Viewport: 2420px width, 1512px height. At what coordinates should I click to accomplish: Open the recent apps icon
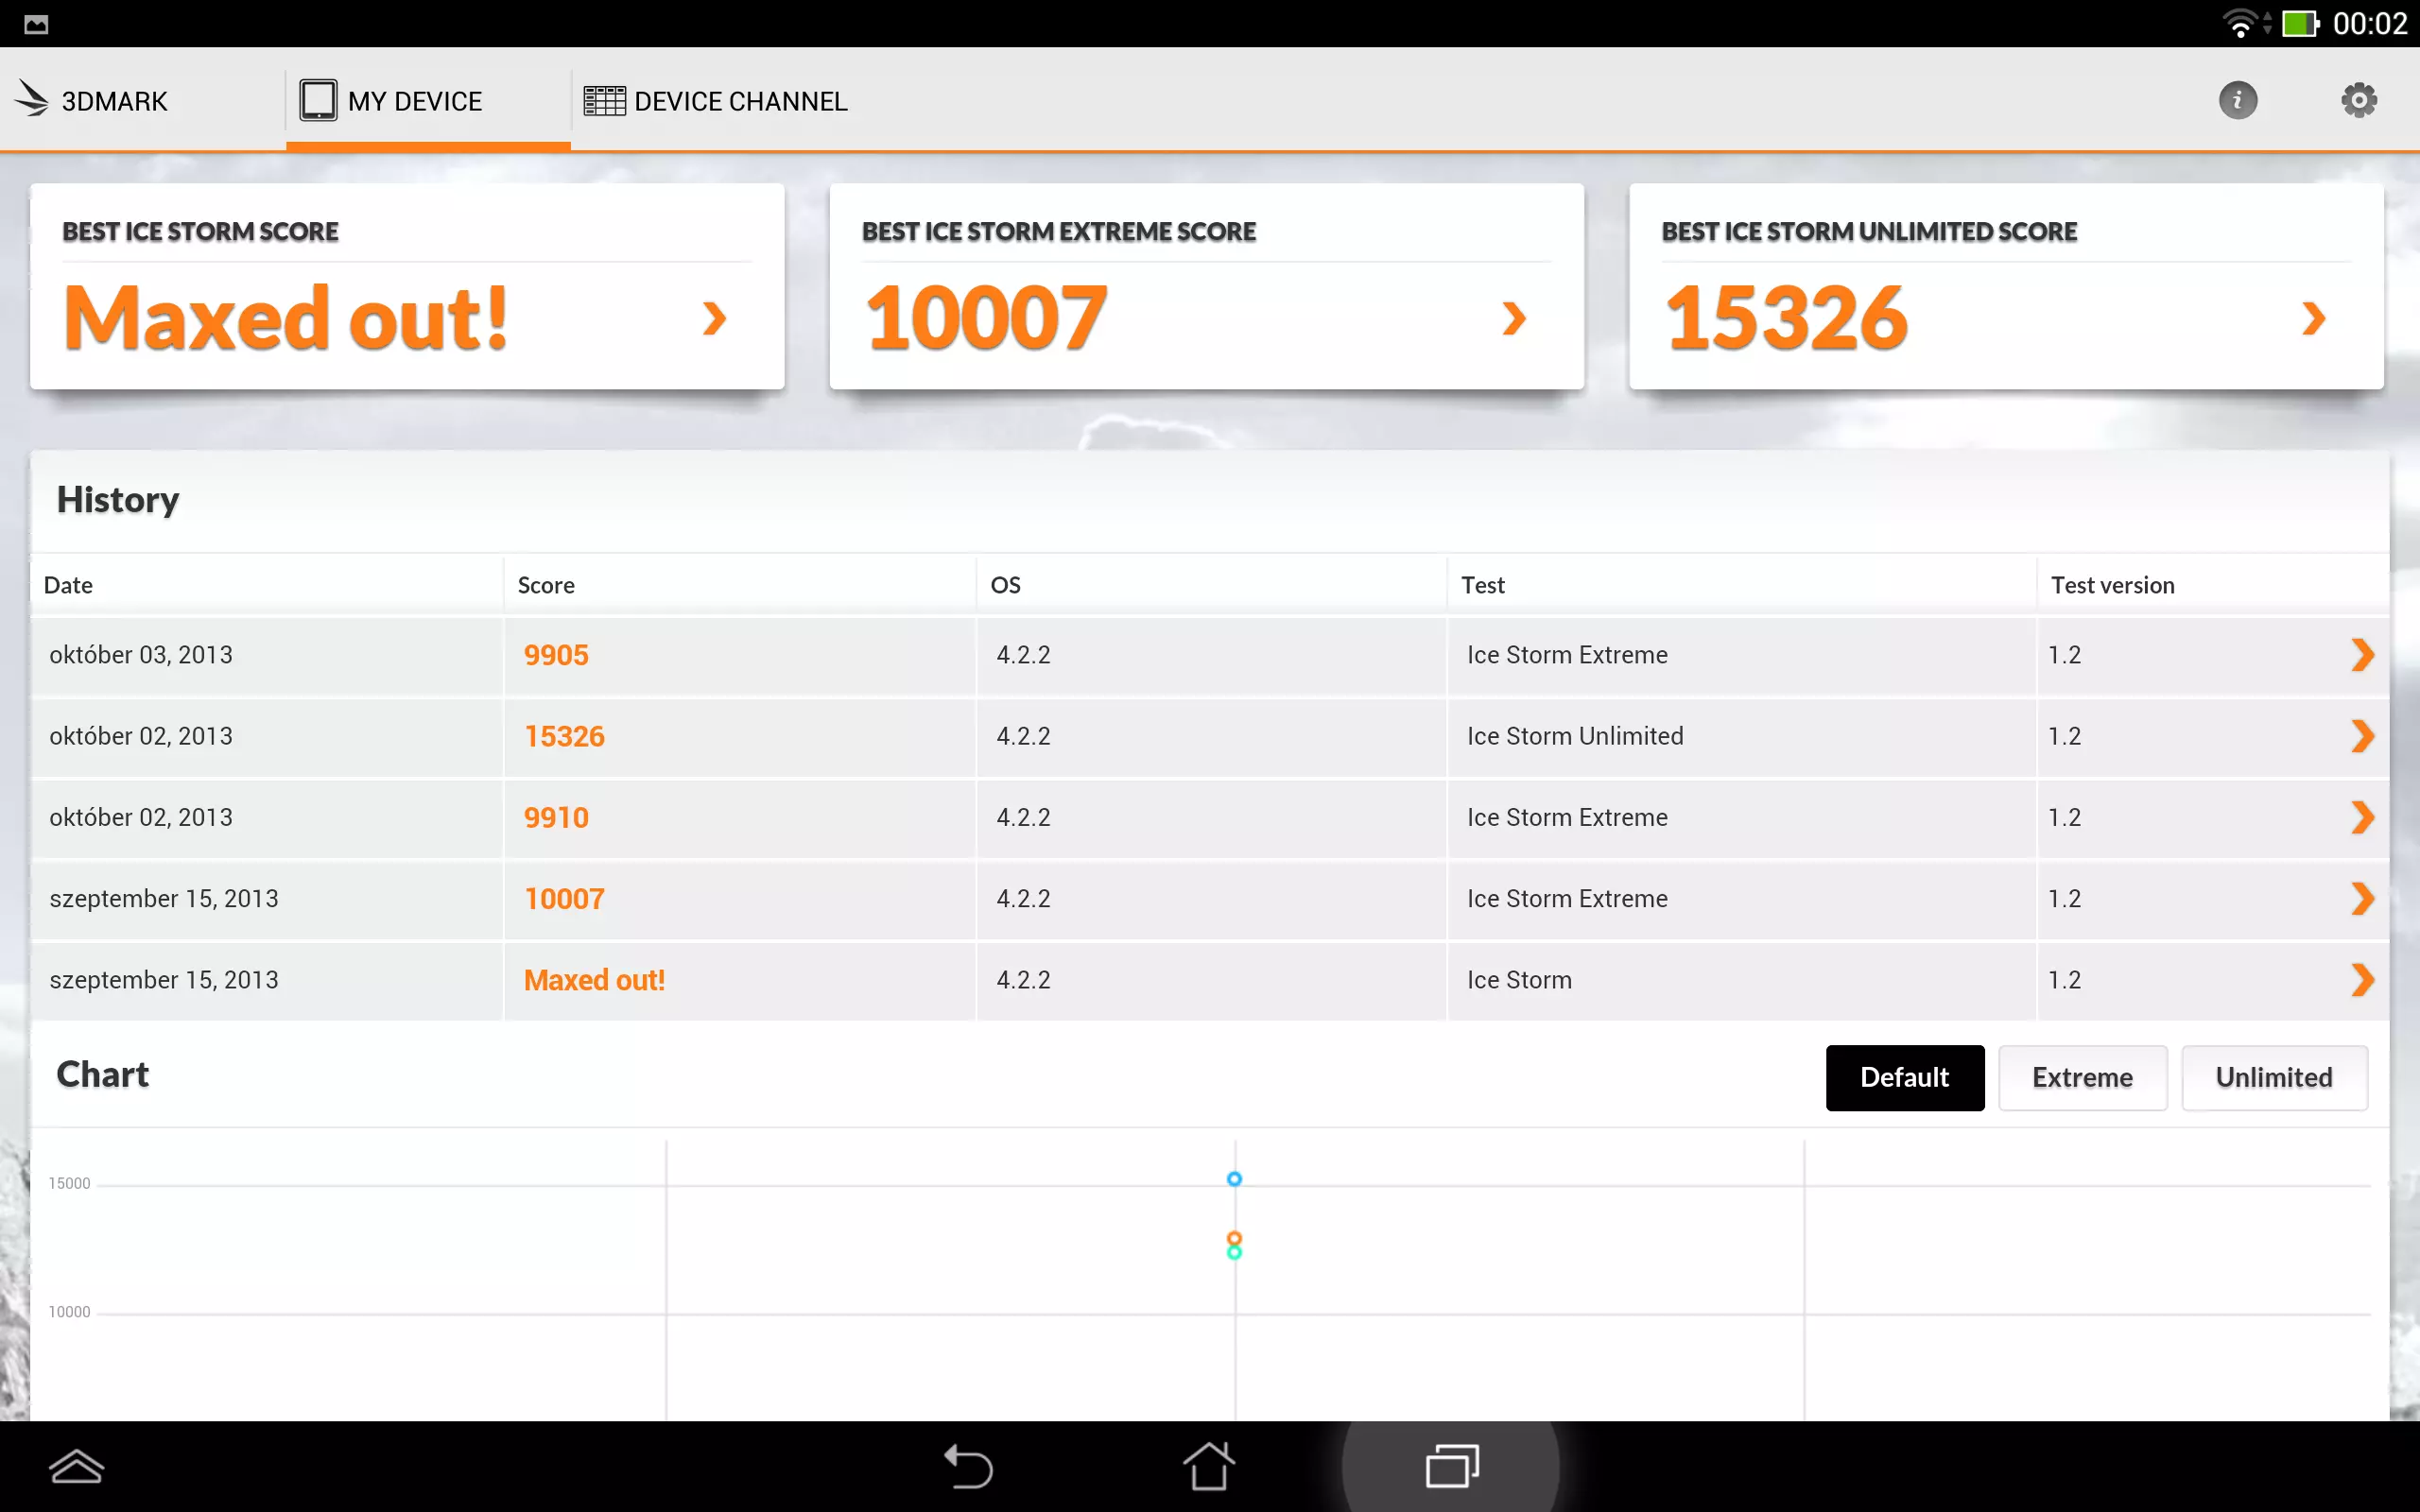(1451, 1466)
